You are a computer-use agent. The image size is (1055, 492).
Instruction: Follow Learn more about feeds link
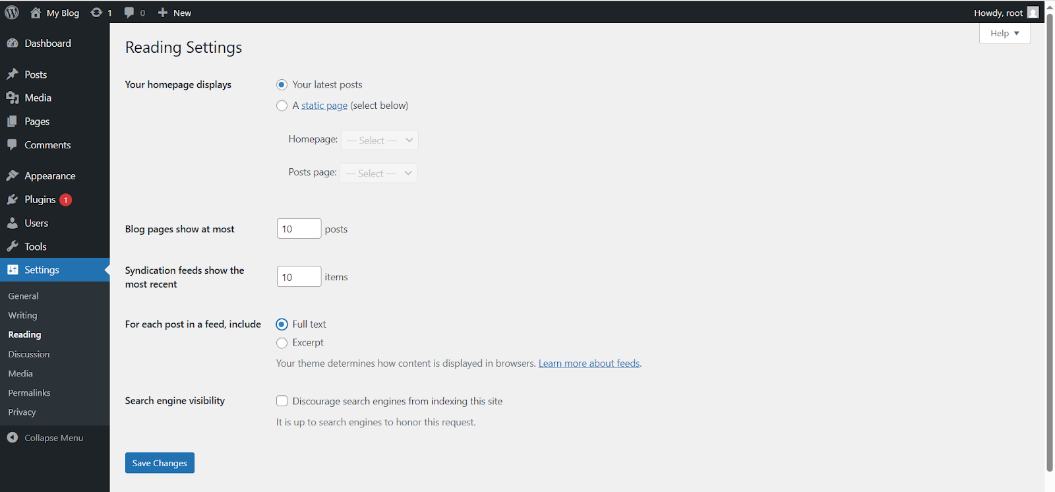pos(589,363)
